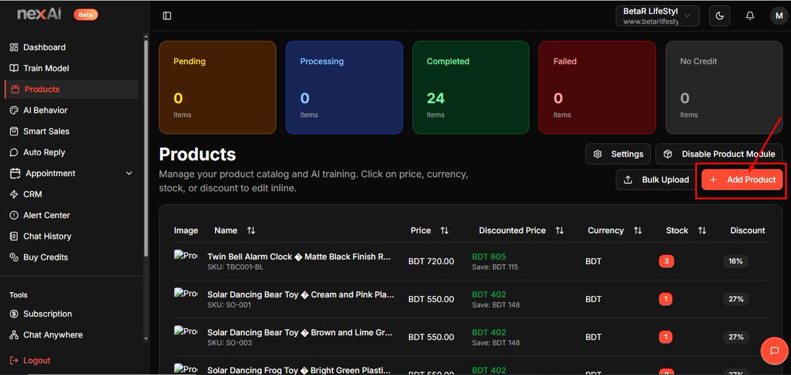Click the Failed status card

coord(597,87)
